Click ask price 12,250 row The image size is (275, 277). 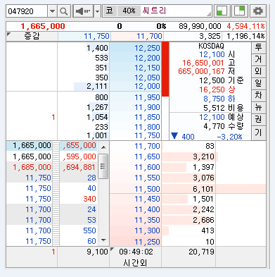coord(135,48)
